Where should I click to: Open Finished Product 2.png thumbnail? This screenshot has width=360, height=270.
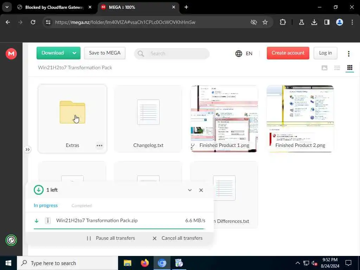300,119
